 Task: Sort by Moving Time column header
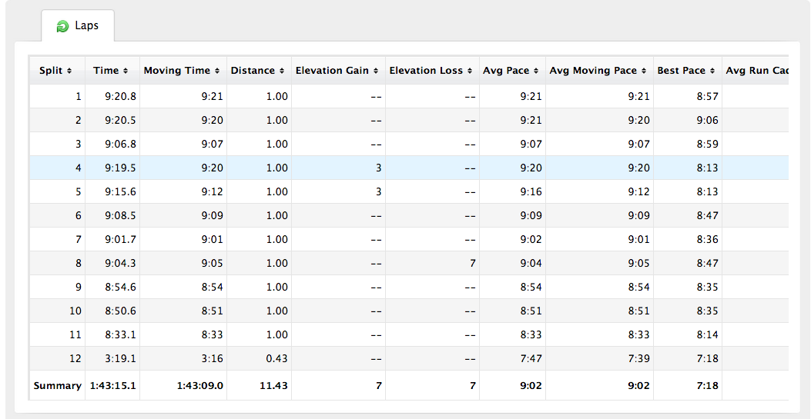point(182,71)
